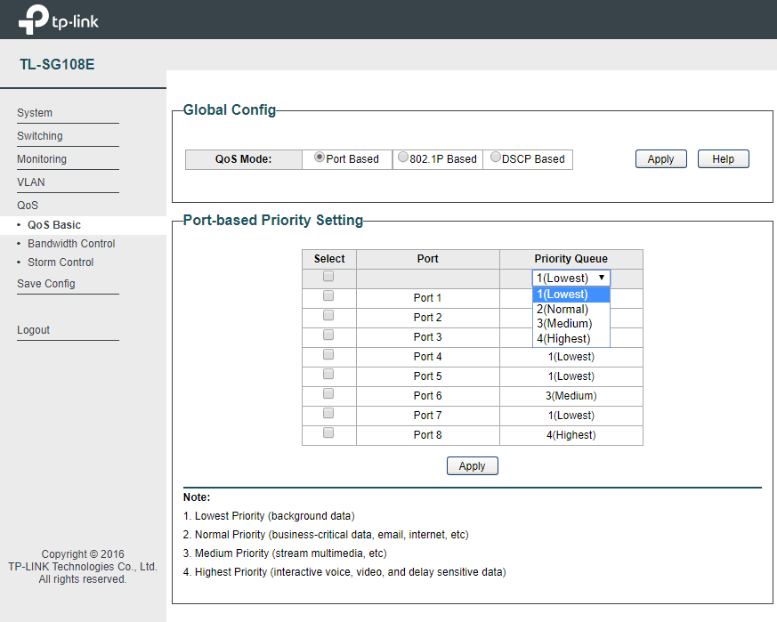Open Save Config page
Viewport: 777px width, 622px height.
(x=46, y=284)
